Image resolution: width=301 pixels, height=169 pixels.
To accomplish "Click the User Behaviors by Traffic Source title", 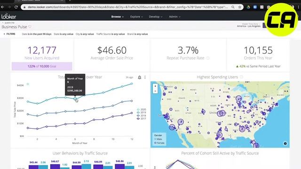I will [x=80, y=153].
